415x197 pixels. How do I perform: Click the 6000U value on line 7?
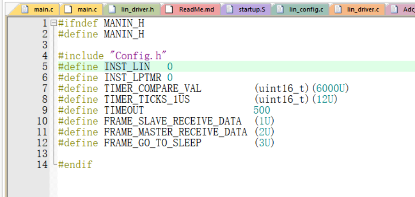click(331, 88)
